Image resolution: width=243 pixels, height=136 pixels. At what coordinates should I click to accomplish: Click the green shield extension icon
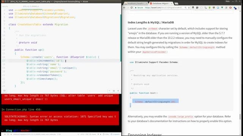point(210,8)
